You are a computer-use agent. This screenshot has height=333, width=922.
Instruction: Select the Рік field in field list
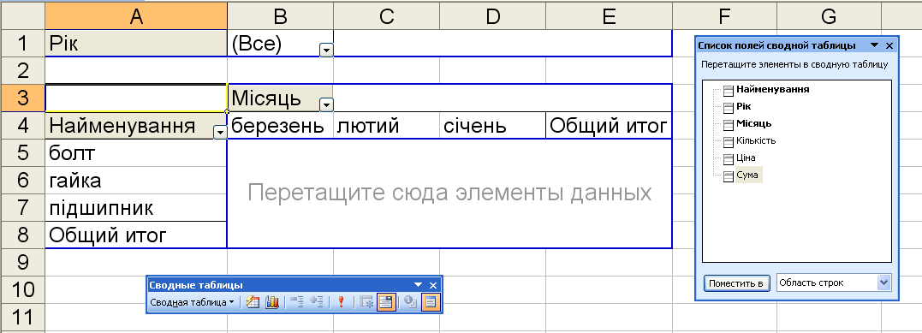743,106
